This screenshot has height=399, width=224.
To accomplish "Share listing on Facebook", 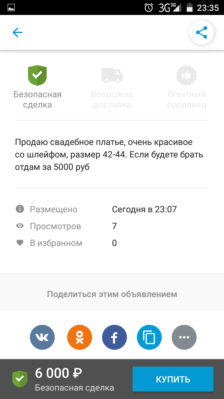I will (114, 337).
